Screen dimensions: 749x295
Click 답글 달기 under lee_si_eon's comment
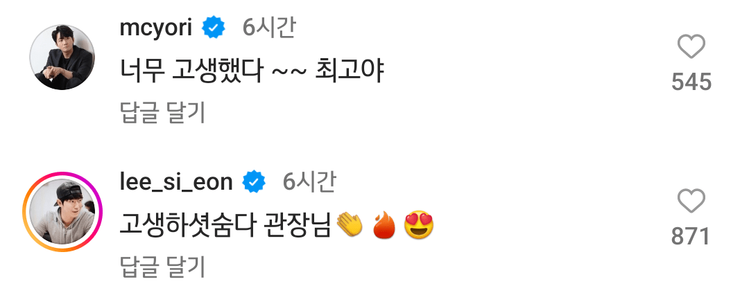162,267
